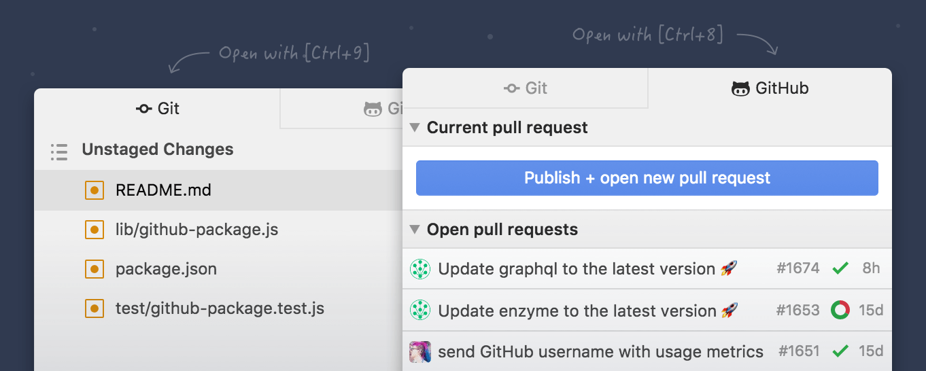Collapse the Open pull requests section
The width and height of the screenshot is (926, 371).
pos(415,230)
